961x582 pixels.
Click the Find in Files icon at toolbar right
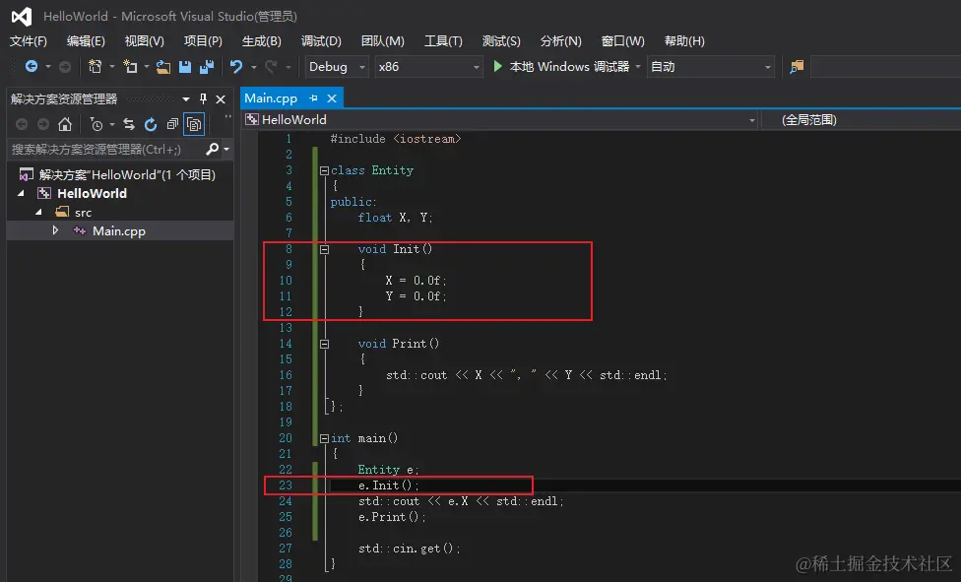coord(797,67)
